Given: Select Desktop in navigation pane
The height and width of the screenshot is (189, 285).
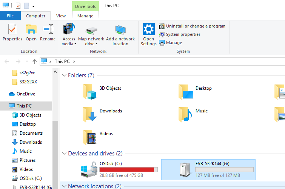Looking at the screenshot, I should tap(24, 124).
